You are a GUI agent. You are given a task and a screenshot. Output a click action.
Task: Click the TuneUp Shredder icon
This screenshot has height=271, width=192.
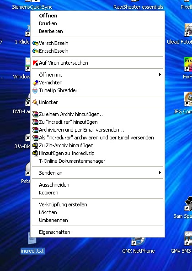(x=35, y=91)
